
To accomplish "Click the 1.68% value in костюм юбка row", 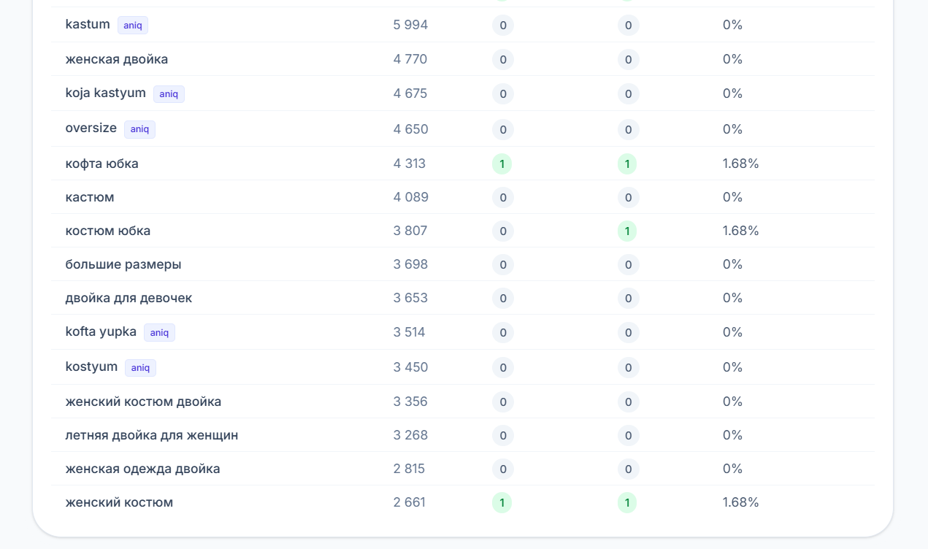I will [741, 231].
